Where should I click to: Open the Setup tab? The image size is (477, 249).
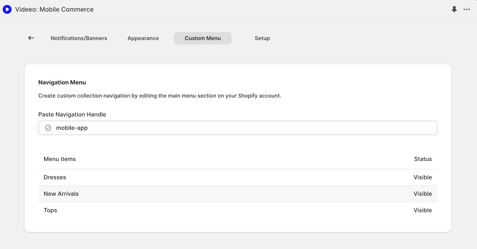(x=262, y=38)
